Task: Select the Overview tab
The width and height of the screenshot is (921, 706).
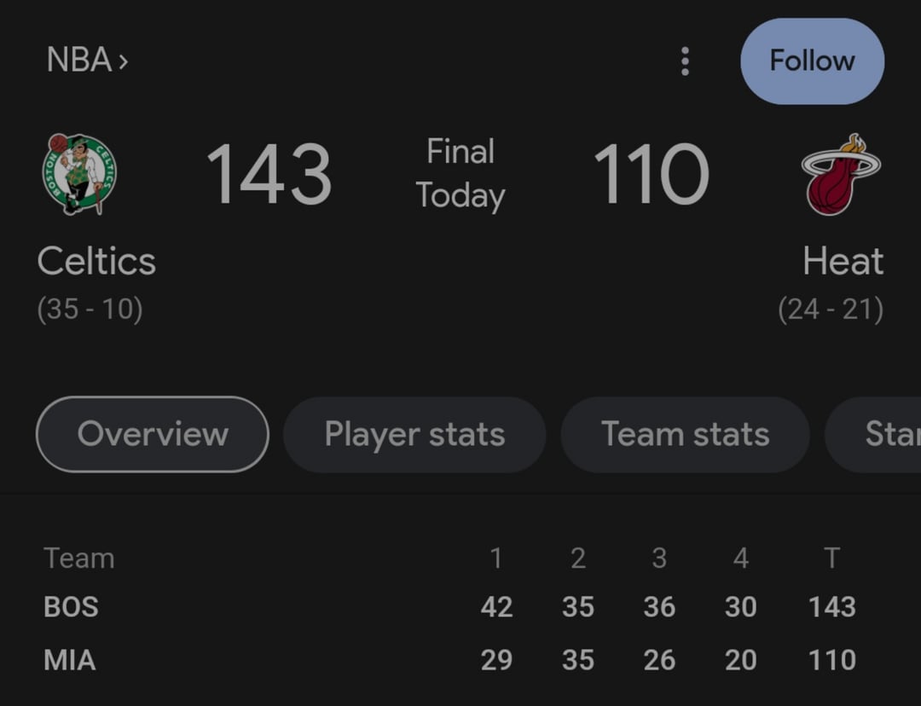Action: (x=153, y=434)
